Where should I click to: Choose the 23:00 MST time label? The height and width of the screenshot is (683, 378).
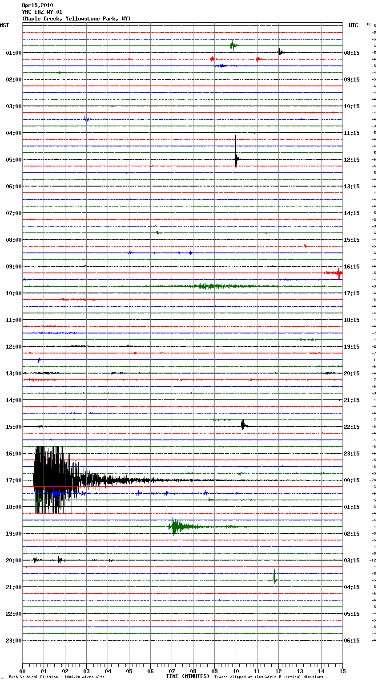point(13,641)
